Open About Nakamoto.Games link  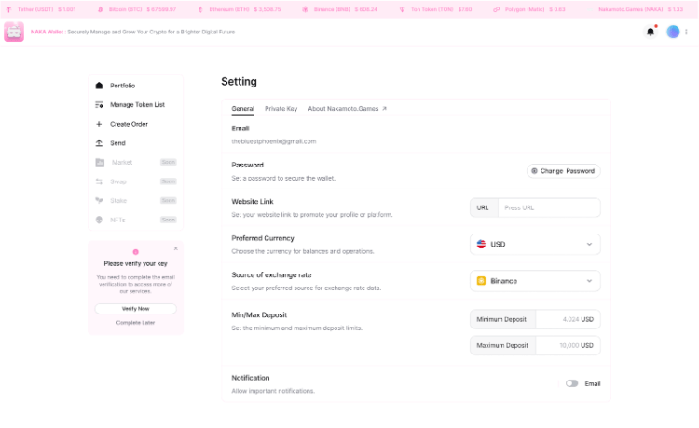pos(347,109)
